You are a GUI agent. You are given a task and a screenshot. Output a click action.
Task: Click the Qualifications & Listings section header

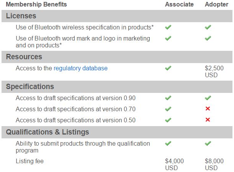pos(47,132)
